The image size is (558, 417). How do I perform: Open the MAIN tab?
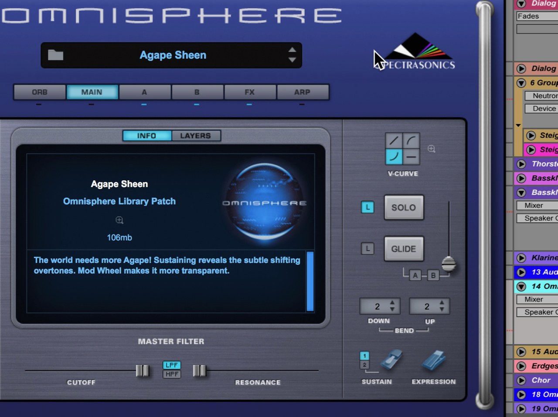coord(92,92)
